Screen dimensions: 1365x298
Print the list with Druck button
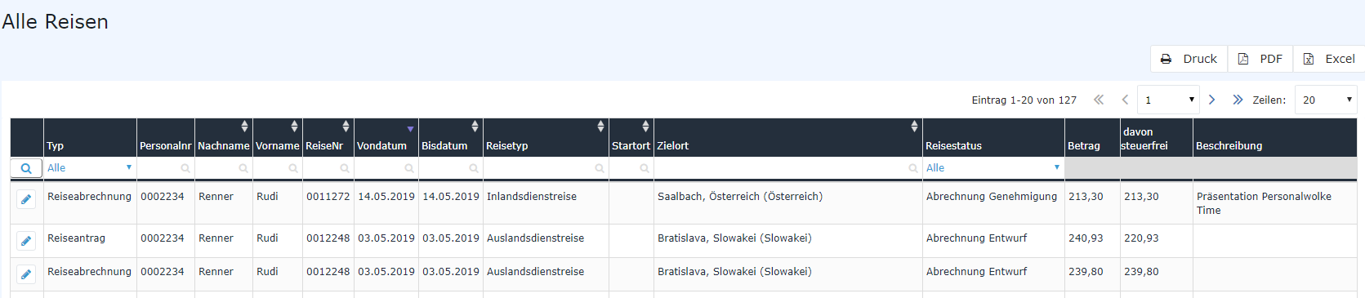(1189, 59)
